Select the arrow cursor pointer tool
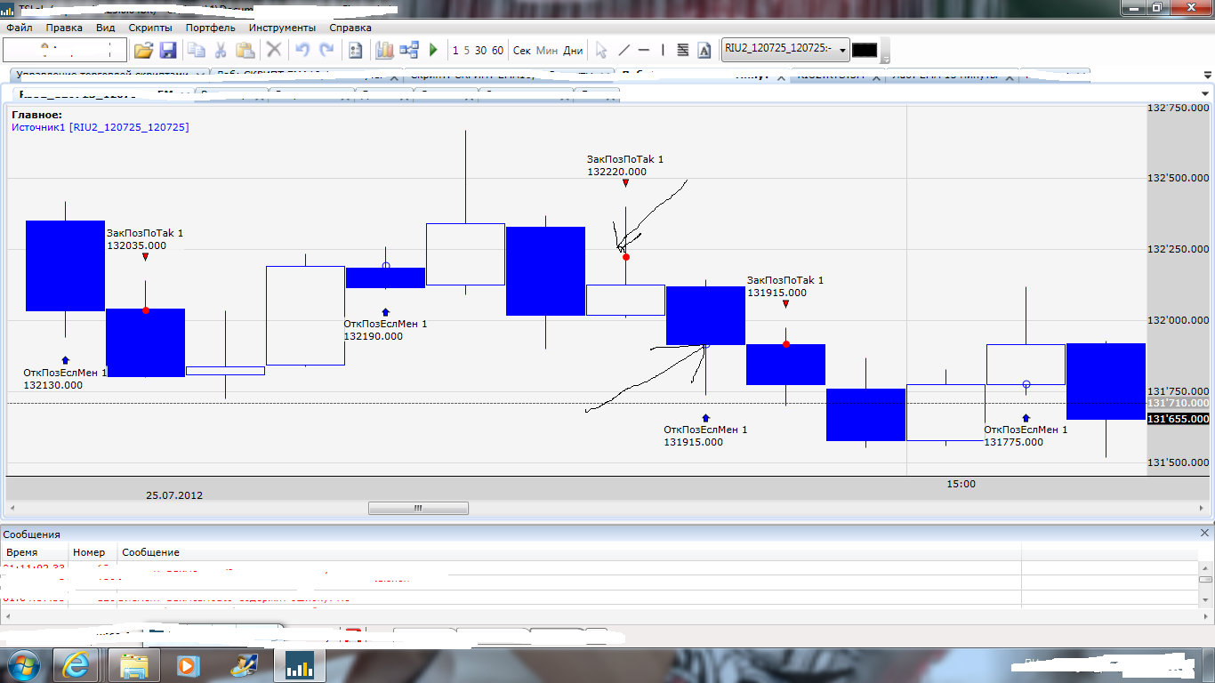This screenshot has width=1215, height=683. coord(601,50)
